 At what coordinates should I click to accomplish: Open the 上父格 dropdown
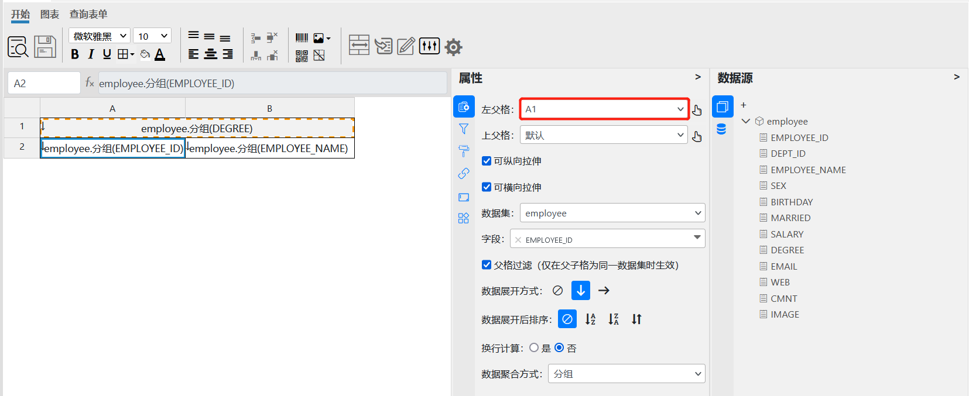[604, 135]
